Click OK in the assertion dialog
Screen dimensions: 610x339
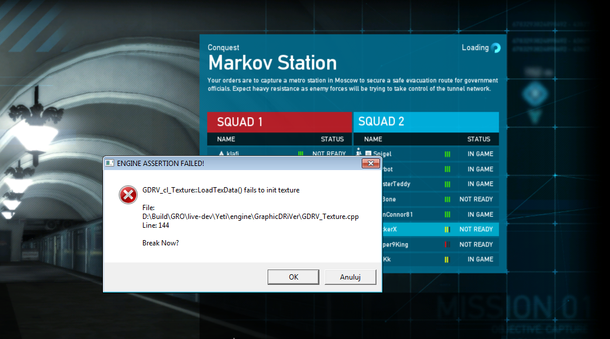pos(294,277)
